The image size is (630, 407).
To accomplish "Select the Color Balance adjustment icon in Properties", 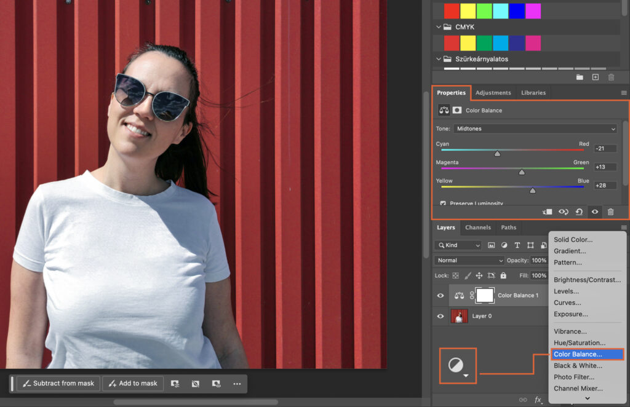I will tap(444, 109).
